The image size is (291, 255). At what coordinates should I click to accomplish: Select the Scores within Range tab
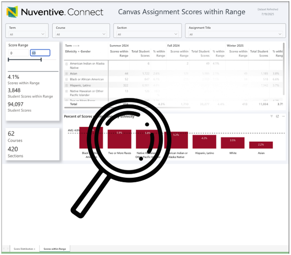click(x=55, y=249)
